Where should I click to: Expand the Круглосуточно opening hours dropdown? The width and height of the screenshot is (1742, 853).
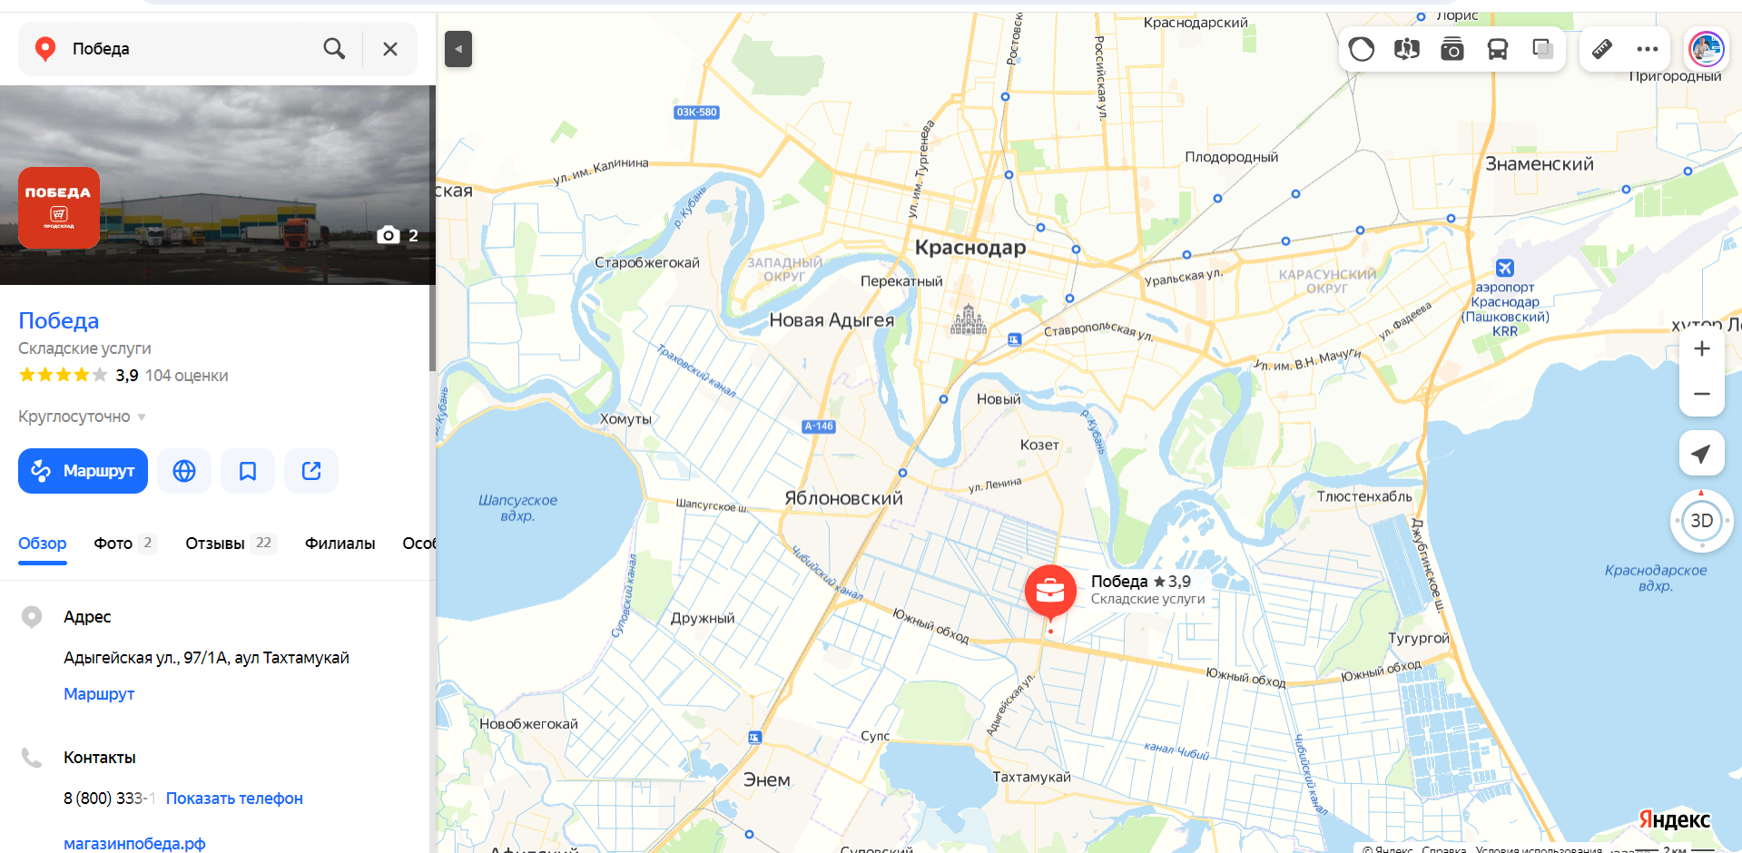click(82, 417)
